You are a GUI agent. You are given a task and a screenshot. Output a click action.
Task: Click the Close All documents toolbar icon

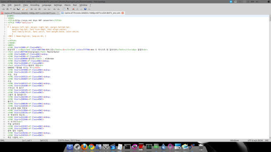point(26,9)
